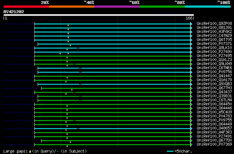
Task: Click the 'Large gaps' legend text
Action: [15, 151]
